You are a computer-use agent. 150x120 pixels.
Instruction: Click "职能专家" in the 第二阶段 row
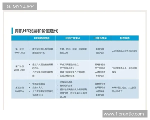tap(100, 76)
